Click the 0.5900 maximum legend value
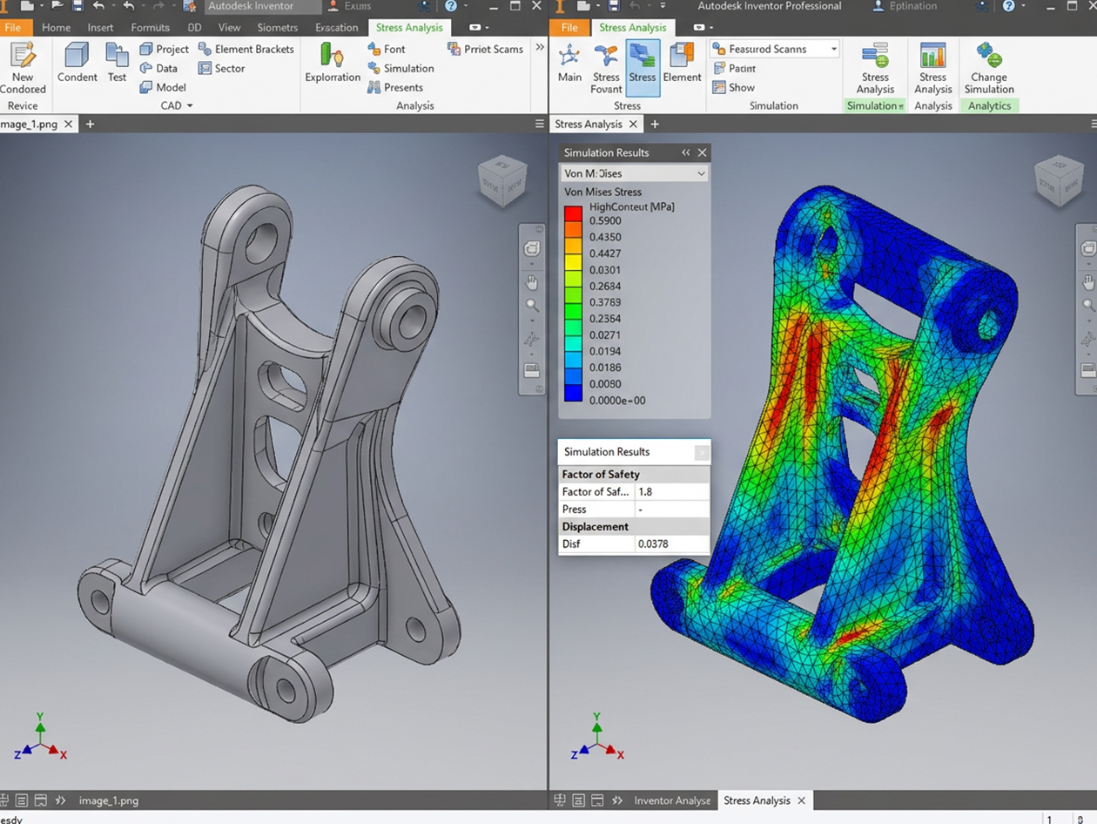 [605, 221]
